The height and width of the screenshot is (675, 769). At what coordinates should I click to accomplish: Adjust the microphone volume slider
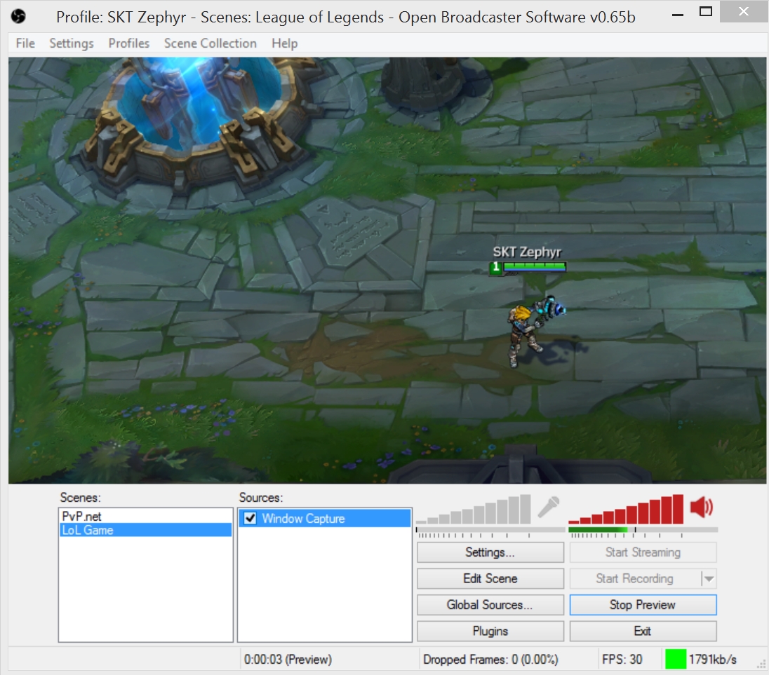point(490,530)
